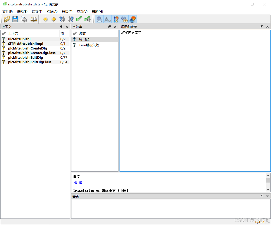This screenshot has width=271, height=225.
Task: Close the 警告 panel
Action: coord(267,196)
